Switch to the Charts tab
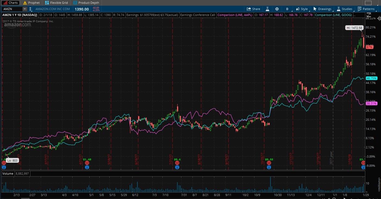This screenshot has width=381, height=199. click(x=10, y=3)
